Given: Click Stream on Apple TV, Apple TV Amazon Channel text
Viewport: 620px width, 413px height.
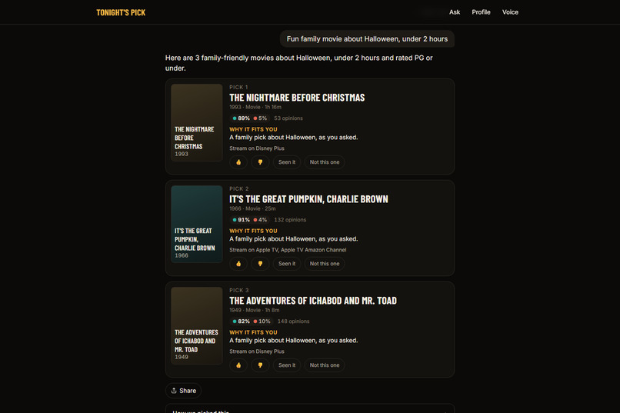Looking at the screenshot, I should (x=288, y=250).
